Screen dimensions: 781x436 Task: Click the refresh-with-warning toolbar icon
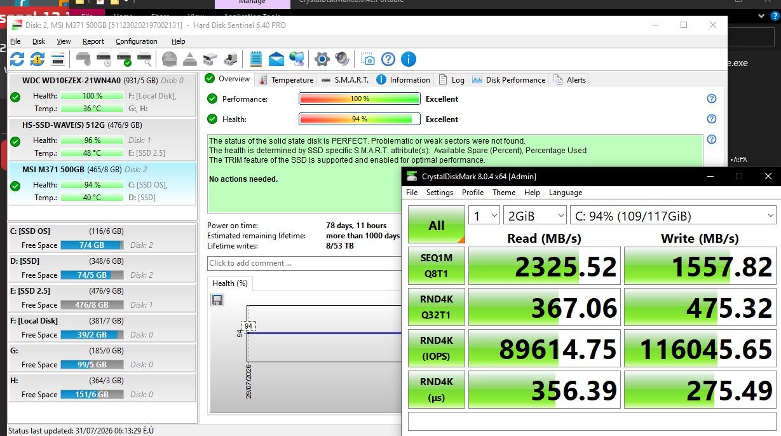(x=37, y=59)
